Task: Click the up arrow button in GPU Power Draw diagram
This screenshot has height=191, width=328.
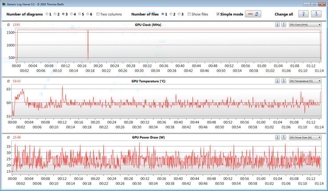Action: pyautogui.click(x=277, y=137)
